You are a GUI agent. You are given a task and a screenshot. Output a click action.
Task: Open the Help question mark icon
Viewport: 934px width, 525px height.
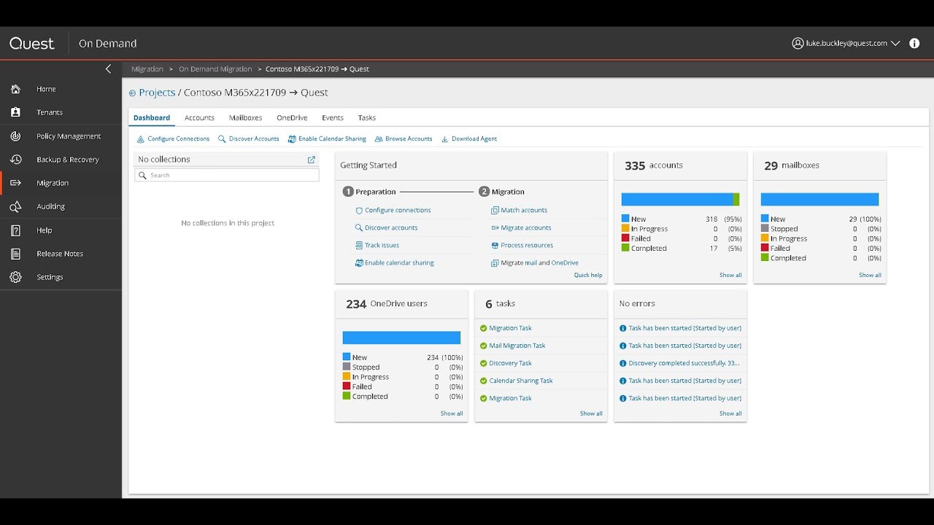[x=15, y=230]
